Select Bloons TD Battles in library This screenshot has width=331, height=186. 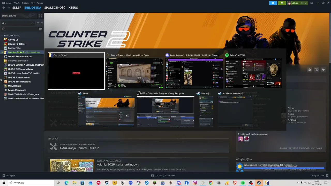(17, 44)
